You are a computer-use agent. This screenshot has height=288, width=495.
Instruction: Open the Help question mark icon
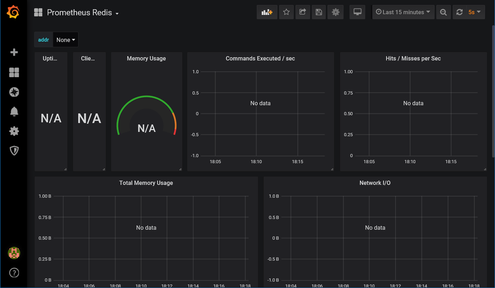pos(14,273)
